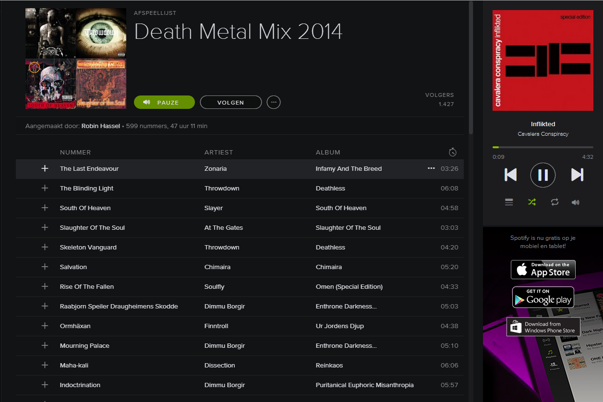Sort tracks by ALBUM column header
The width and height of the screenshot is (603, 402).
click(x=328, y=152)
